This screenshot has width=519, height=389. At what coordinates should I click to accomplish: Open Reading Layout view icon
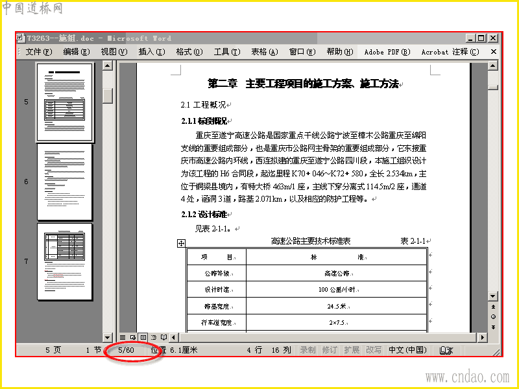[x=163, y=337]
